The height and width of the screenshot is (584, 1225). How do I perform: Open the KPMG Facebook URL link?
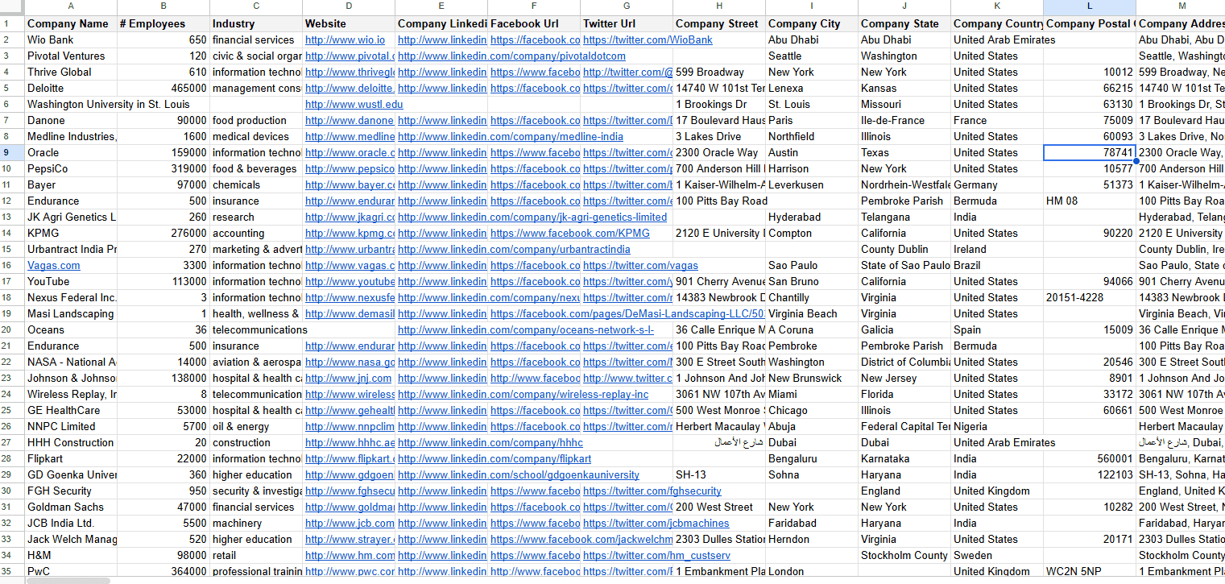569,233
